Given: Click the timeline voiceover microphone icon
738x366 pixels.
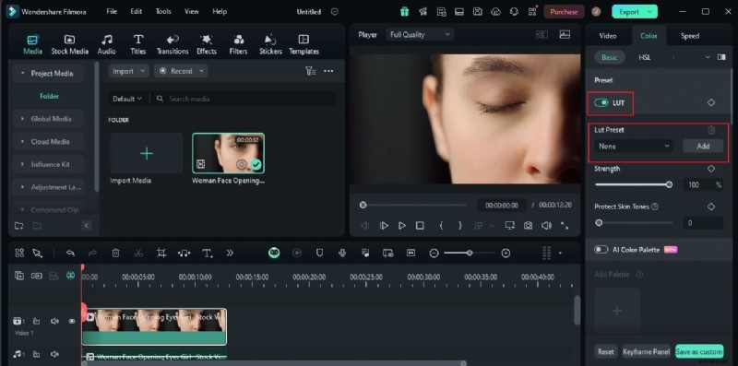Looking at the screenshot, I should click(x=342, y=254).
